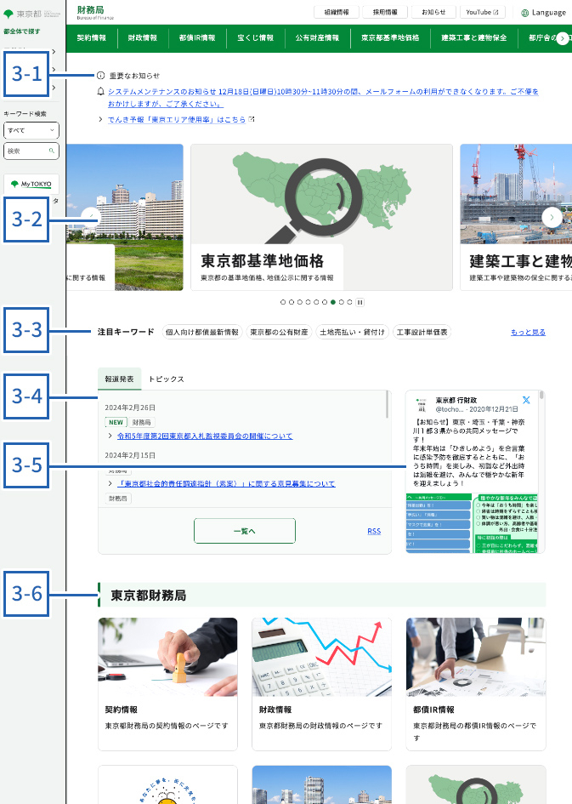Open the 財政情報 card with calculator photo

pyautogui.click(x=321, y=684)
